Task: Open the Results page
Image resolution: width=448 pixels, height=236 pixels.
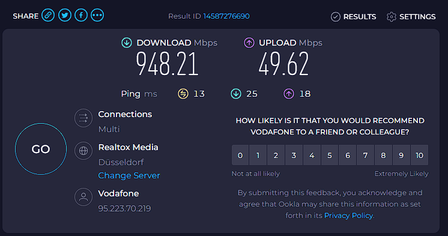Action: tap(354, 17)
